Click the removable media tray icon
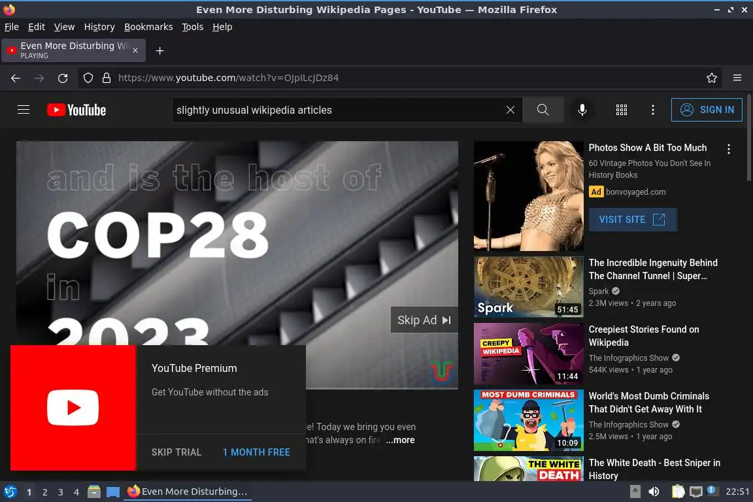Screen dimensions: 753x502 click(x=635, y=492)
